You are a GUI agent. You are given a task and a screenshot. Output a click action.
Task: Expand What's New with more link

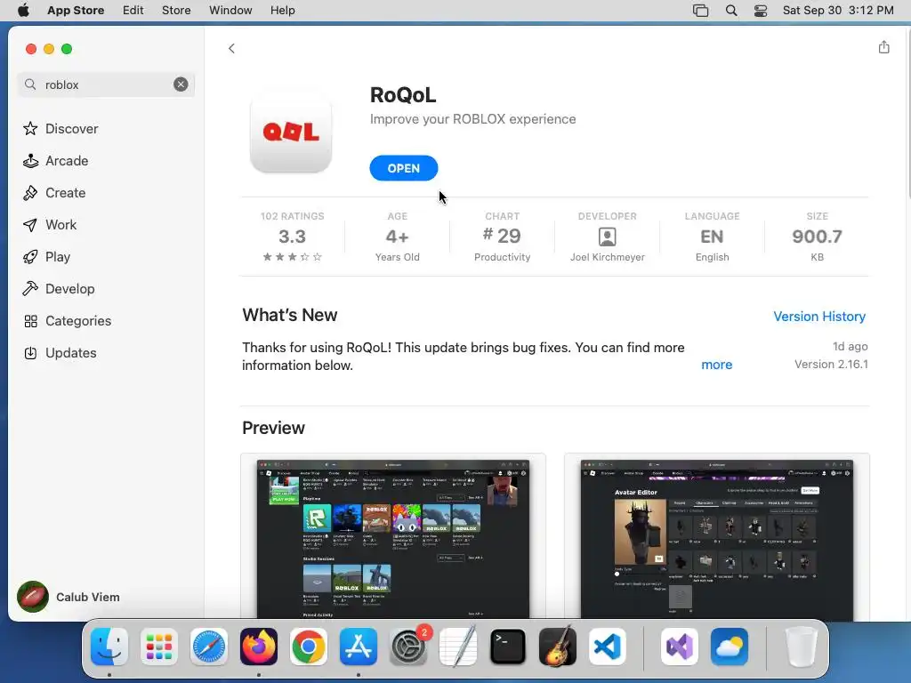716,365
